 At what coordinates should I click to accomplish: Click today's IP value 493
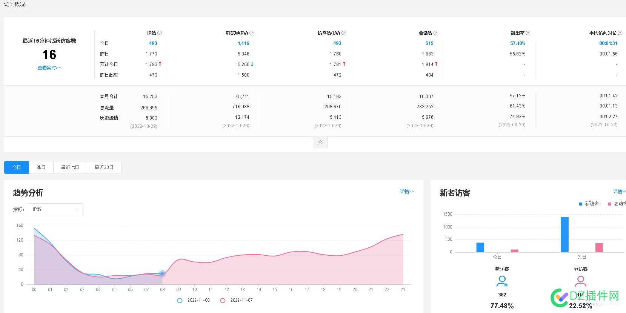click(153, 43)
